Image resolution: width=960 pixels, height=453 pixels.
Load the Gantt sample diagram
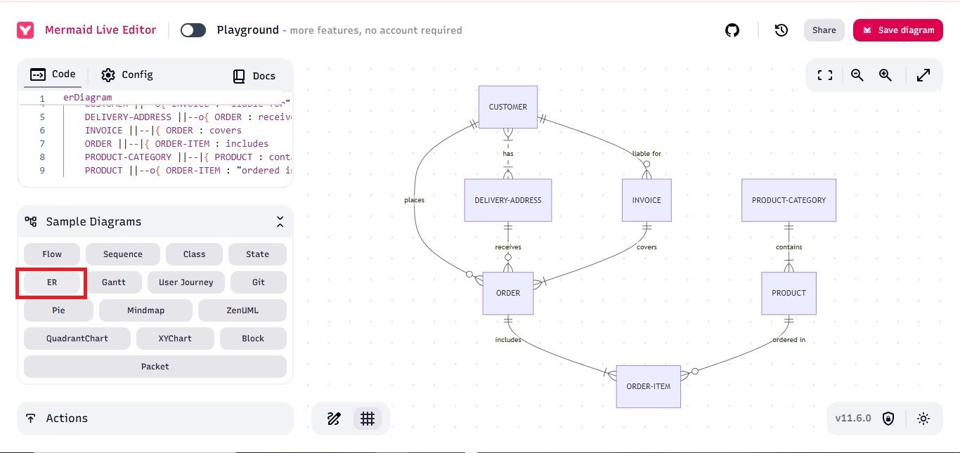point(114,282)
